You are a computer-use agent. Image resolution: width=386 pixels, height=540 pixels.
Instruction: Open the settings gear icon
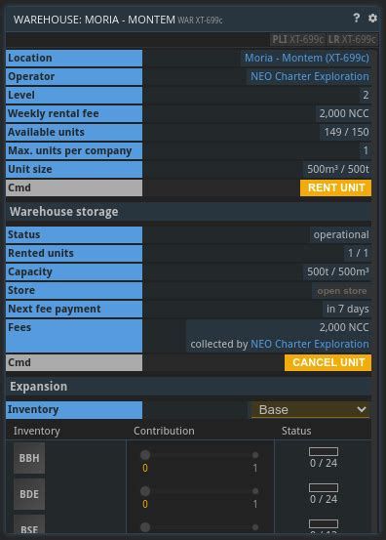372,18
